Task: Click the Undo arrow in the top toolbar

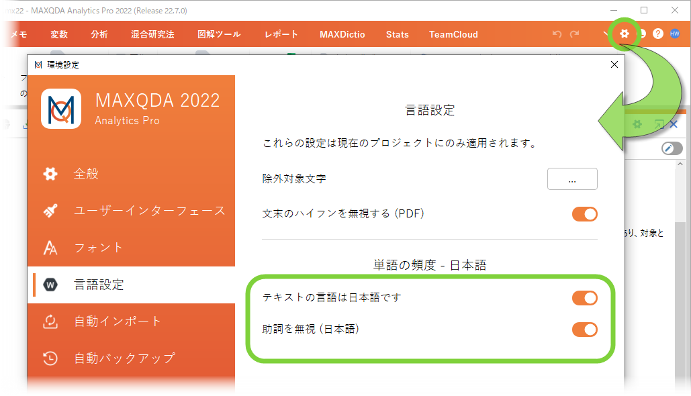Action: tap(557, 34)
